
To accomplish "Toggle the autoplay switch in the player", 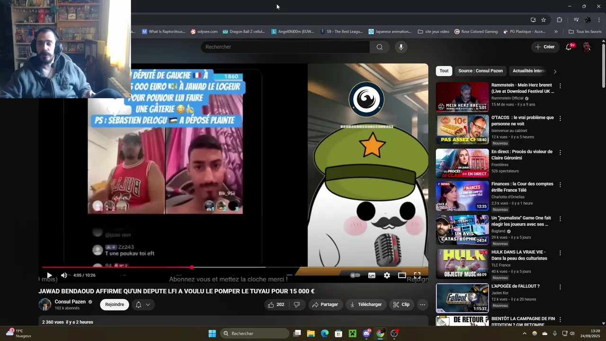I will [x=355, y=275].
